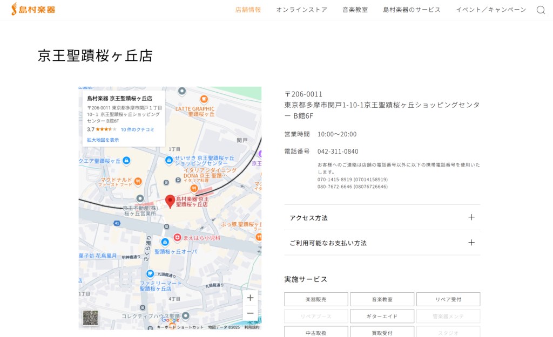Click the LATTE GRAPHIC cafe marker icon
The width and height of the screenshot is (553, 337).
pos(204,99)
